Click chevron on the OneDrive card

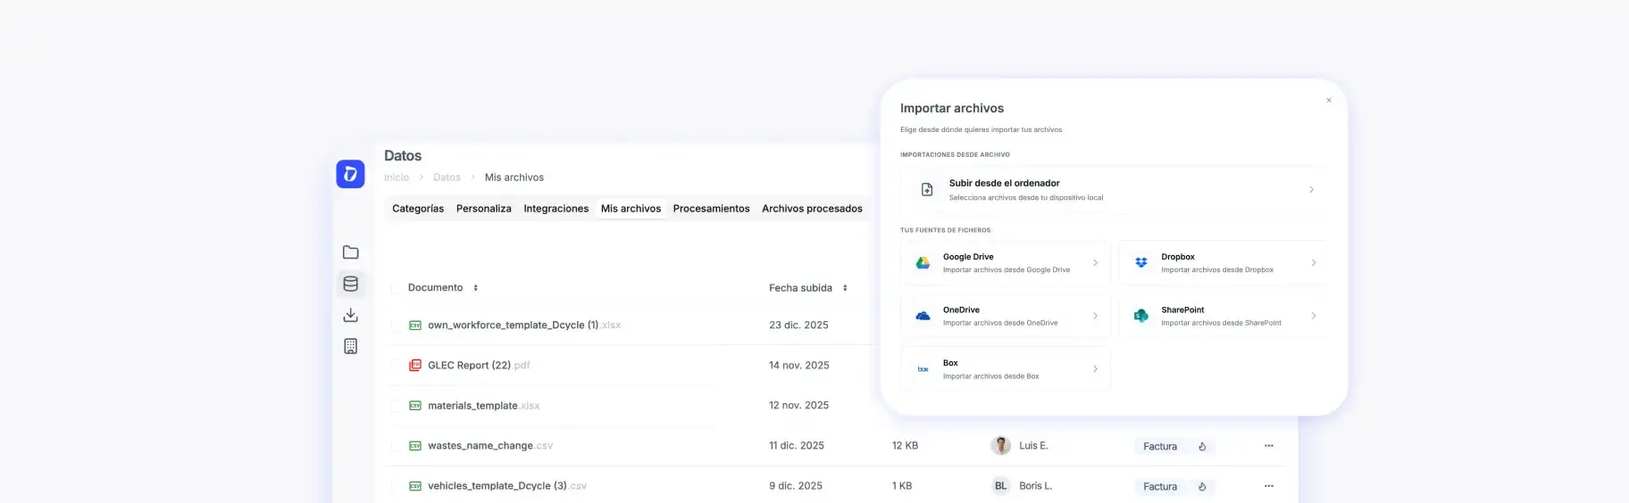pyautogui.click(x=1095, y=316)
